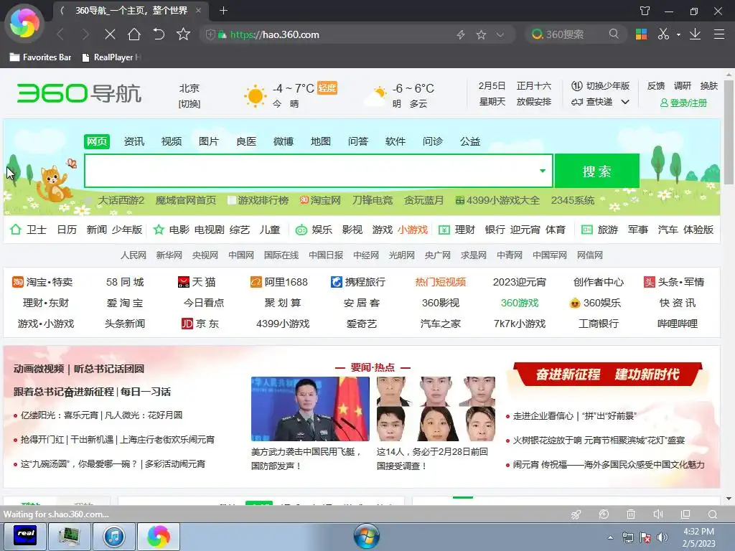735x551 pixels.
Task: Click the rocket accelerator status bar icon
Action: point(576,514)
